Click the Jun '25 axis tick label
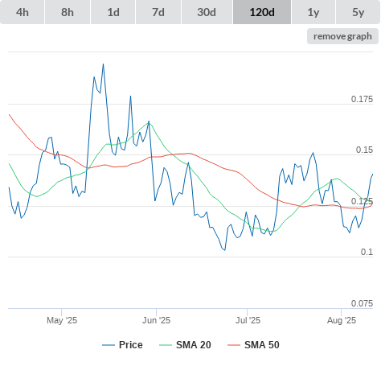Viewport: 381px width, 366px height. click(156, 320)
